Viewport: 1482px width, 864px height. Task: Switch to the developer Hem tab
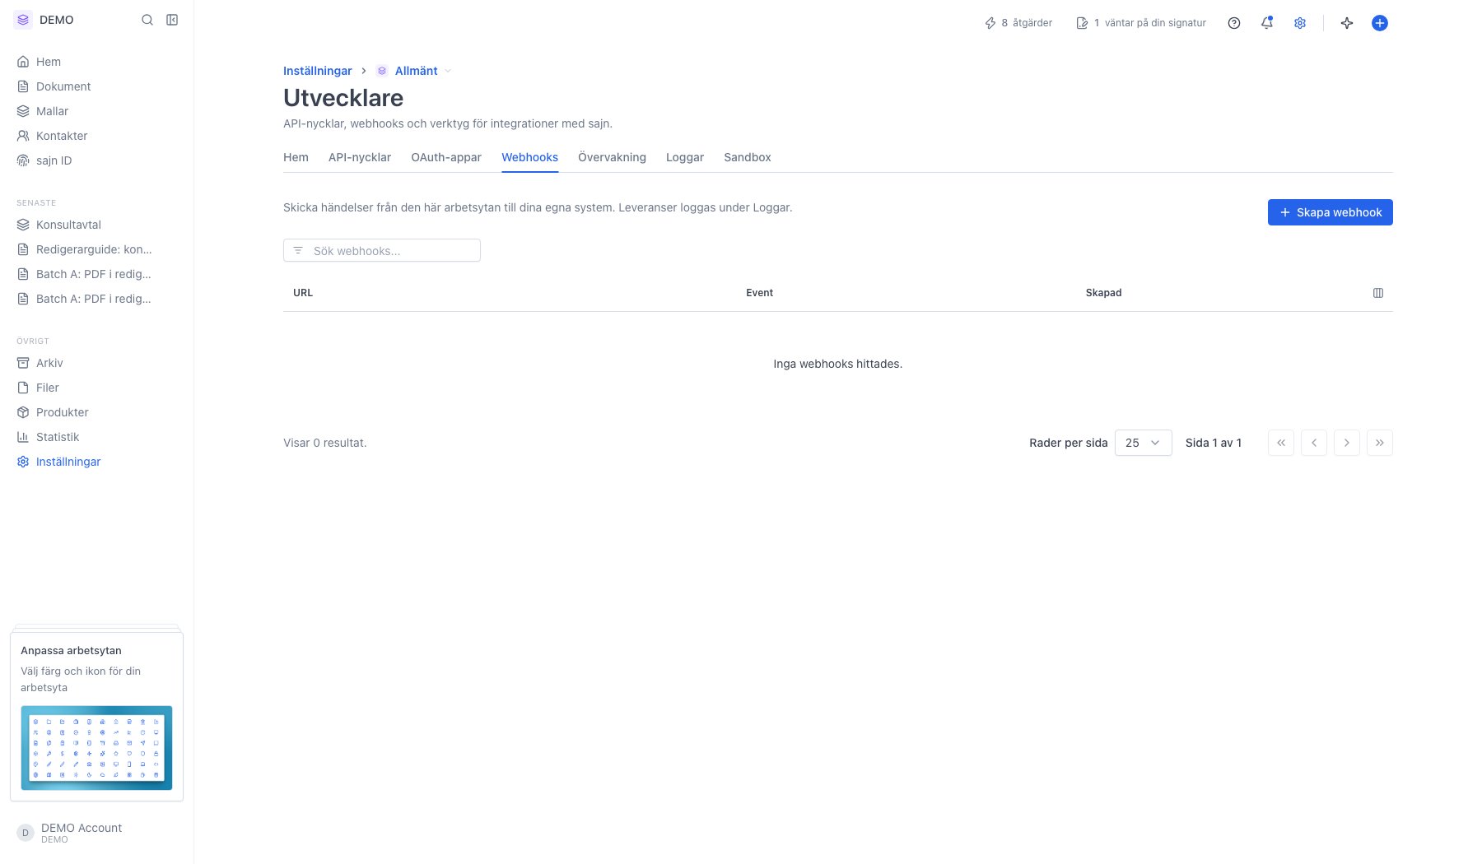click(x=296, y=157)
